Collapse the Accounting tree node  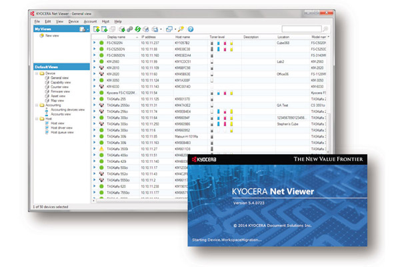(37, 105)
